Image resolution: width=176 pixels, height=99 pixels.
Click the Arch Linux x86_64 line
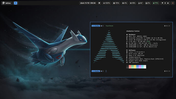point(136,54)
